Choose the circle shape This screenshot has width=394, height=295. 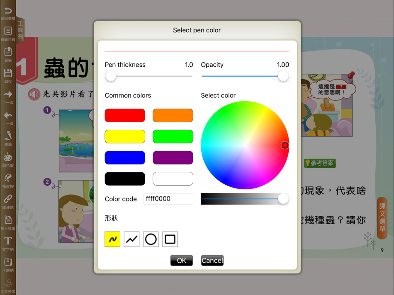[x=151, y=239]
